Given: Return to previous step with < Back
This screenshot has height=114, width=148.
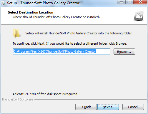Looking at the screenshot, I should pyautogui.click(x=86, y=107).
